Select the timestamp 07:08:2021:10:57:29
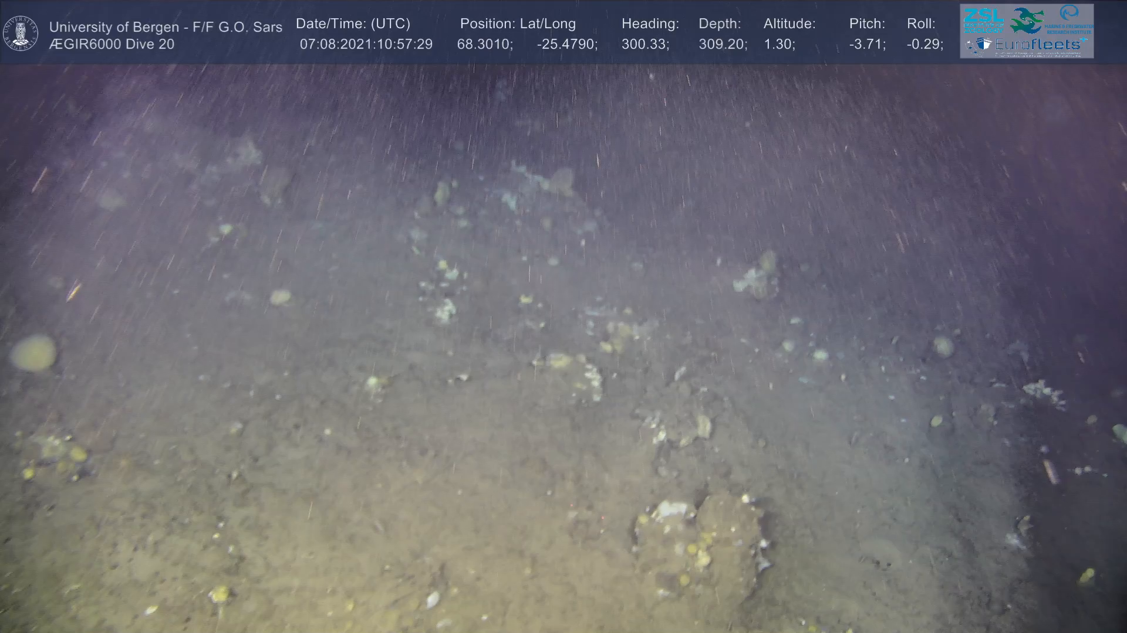 pos(366,45)
